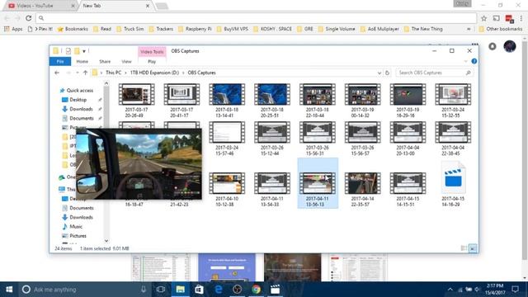Select Desktop under Quick access
Viewport: 528px width, 297px height.
pos(78,100)
